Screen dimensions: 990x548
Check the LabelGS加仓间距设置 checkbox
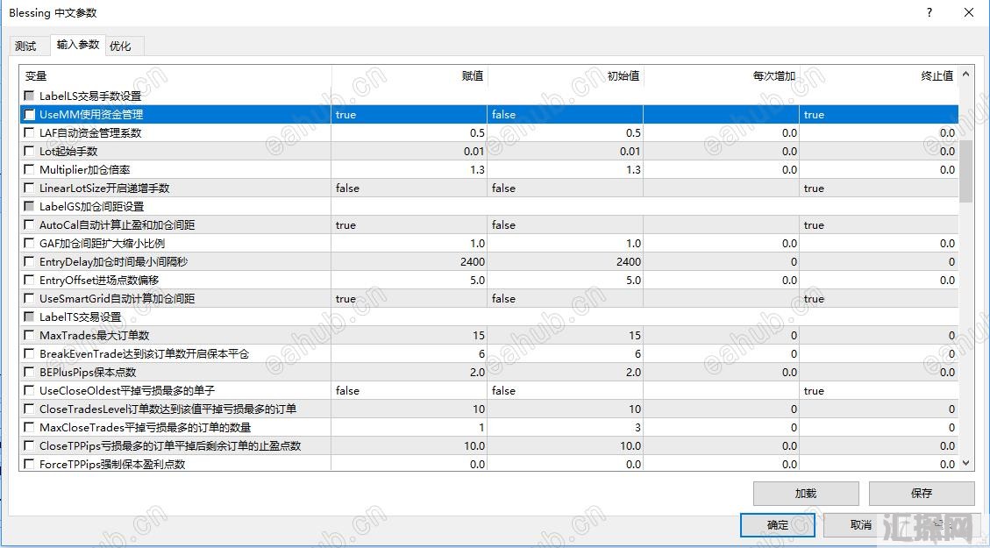[x=30, y=207]
